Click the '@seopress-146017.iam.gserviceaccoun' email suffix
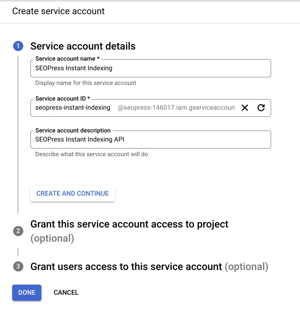 [176, 108]
